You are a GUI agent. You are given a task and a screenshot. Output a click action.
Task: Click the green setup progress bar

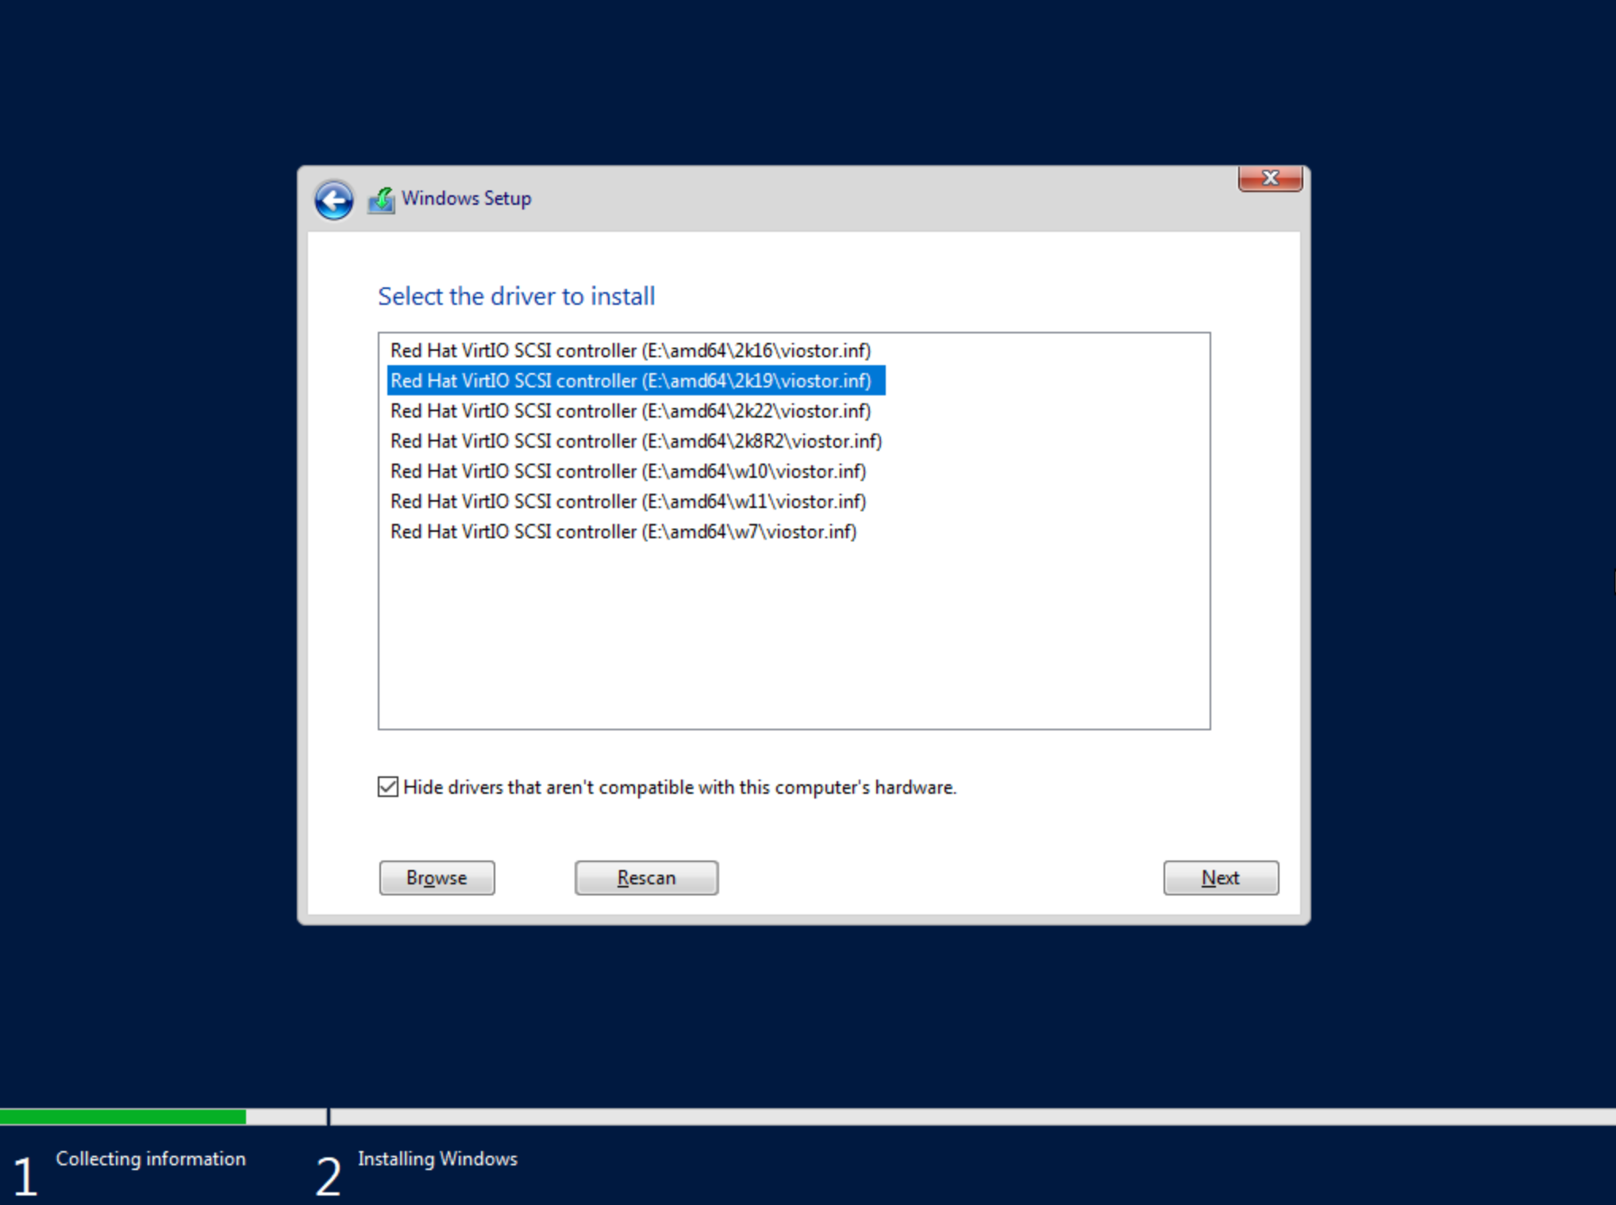123,1117
